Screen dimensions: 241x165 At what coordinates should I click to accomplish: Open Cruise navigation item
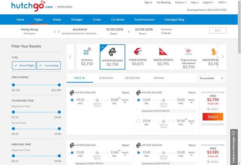coord(97,19)
